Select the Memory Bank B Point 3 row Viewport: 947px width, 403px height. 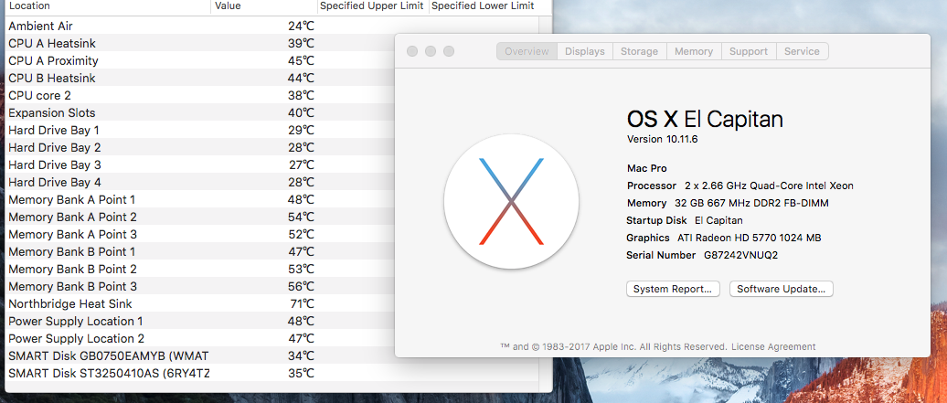(200, 286)
